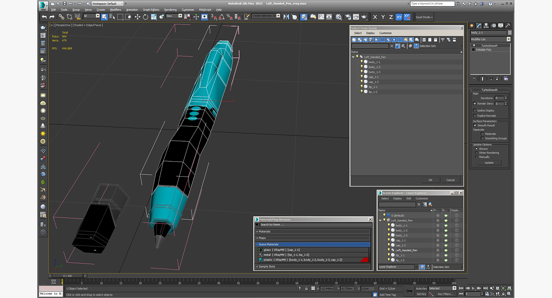The height and width of the screenshot is (298, 552).
Task: Click the Render Production teapot icon
Action: pos(364,17)
